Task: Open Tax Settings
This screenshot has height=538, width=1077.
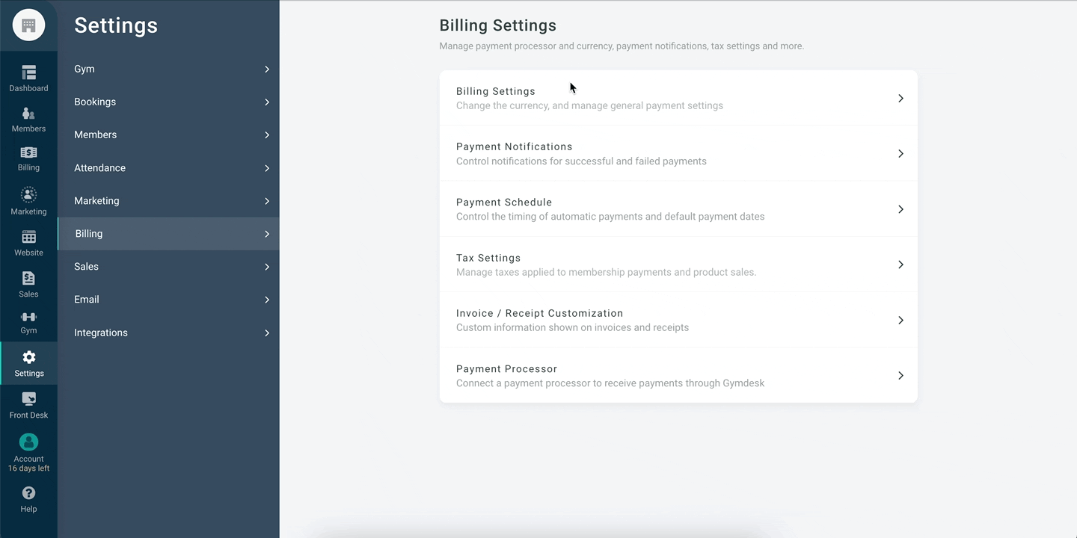Action: (678, 265)
